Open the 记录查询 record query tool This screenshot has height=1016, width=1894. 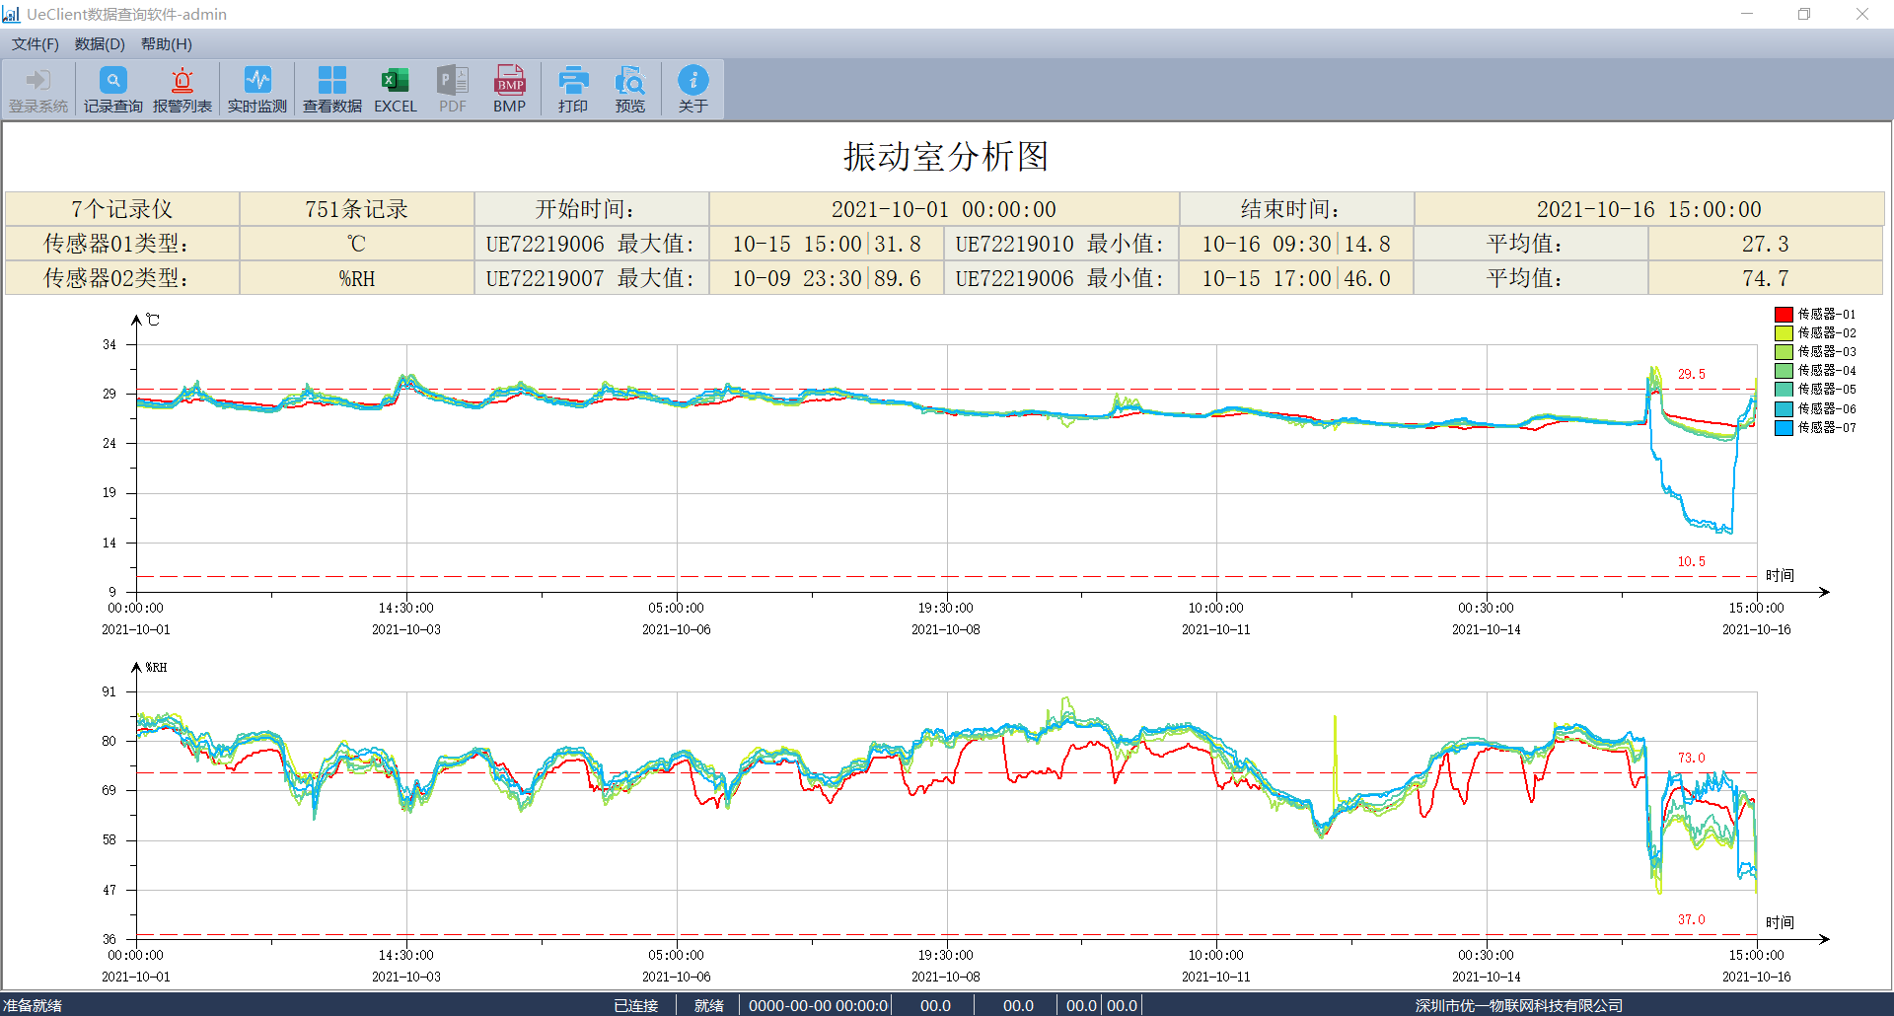112,90
